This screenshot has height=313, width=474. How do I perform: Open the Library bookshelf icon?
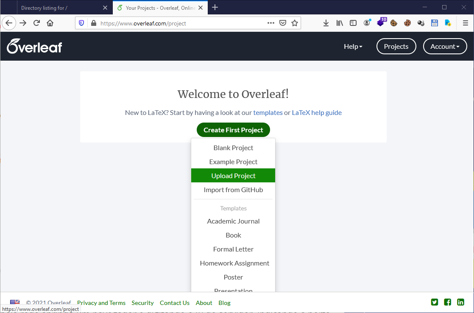tap(340, 23)
